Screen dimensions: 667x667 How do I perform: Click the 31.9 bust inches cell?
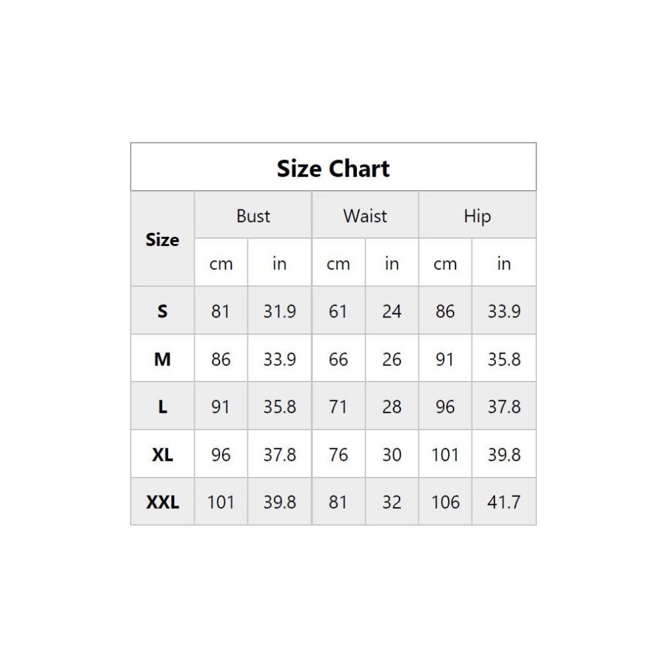[279, 311]
